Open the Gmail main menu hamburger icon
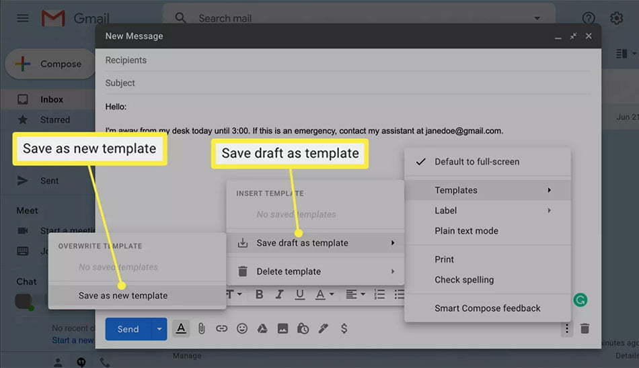This screenshot has width=639, height=368. [x=23, y=18]
